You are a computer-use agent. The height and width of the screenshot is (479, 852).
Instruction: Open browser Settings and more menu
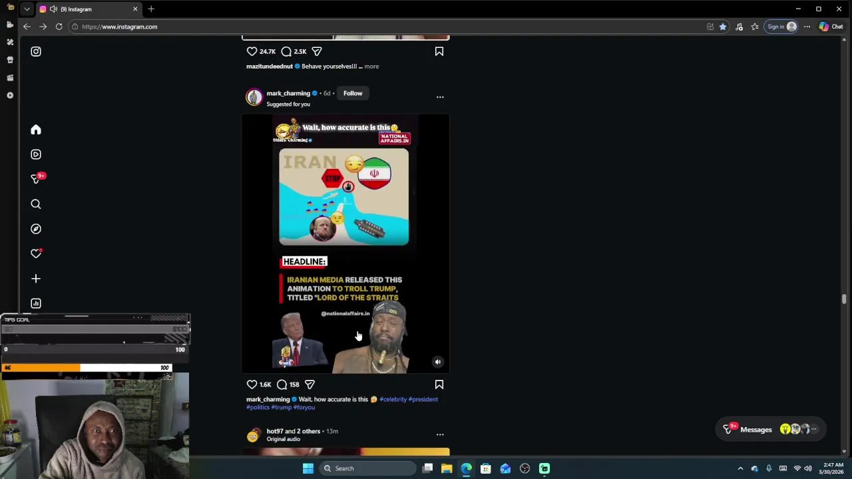click(x=807, y=27)
